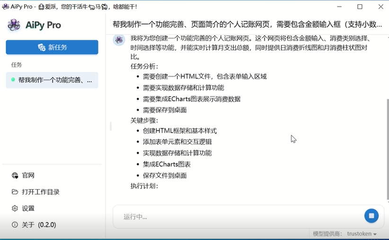Click bullet 需要集成ECharts图表展示消费数据
The width and height of the screenshot is (389, 240).
(192, 99)
